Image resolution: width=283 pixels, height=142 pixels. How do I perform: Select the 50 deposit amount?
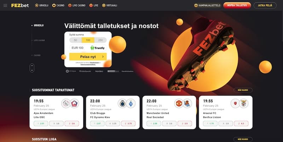click(x=75, y=40)
